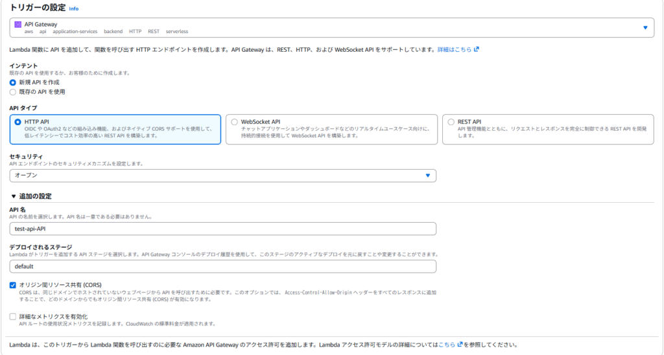
Task: Click the 'serverless' tag under API Gateway
Action: click(177, 31)
